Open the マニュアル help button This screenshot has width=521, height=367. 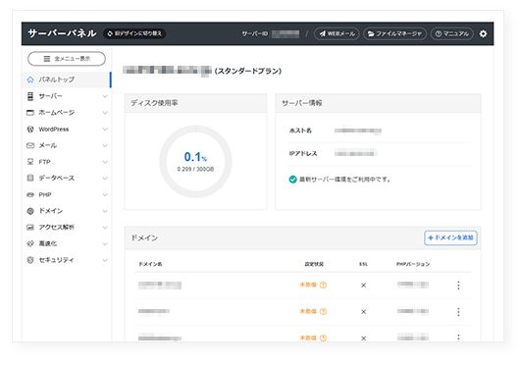(x=452, y=33)
